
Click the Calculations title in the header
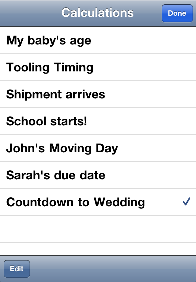(97, 13)
